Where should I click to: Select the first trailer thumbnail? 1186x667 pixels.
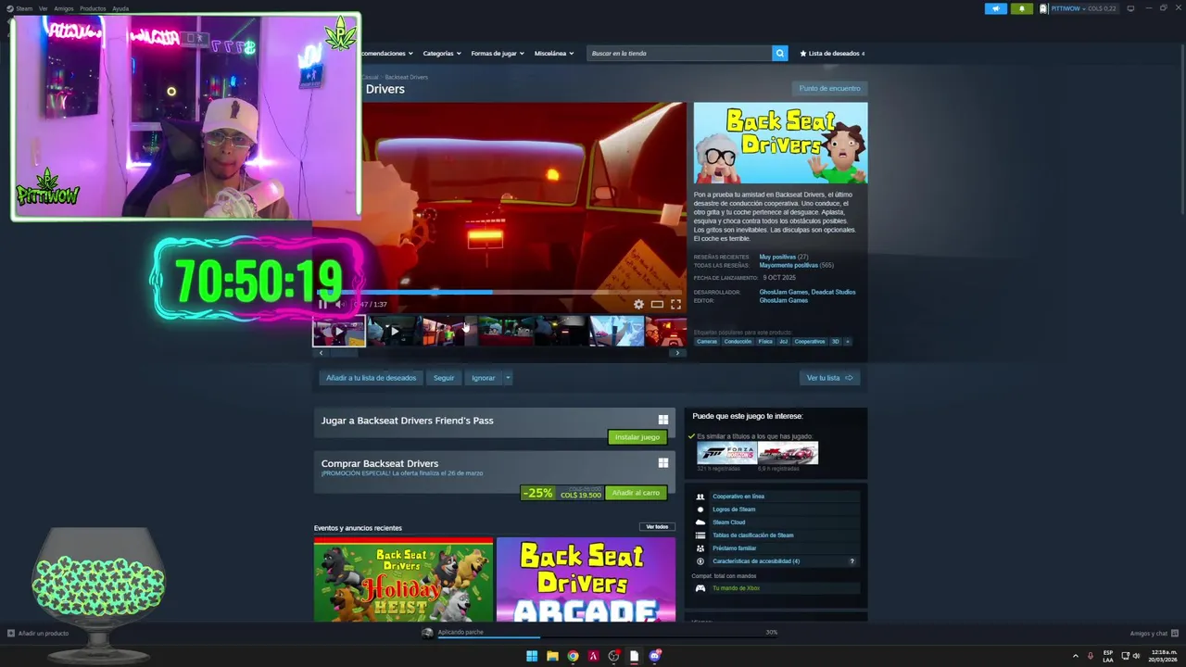click(339, 331)
